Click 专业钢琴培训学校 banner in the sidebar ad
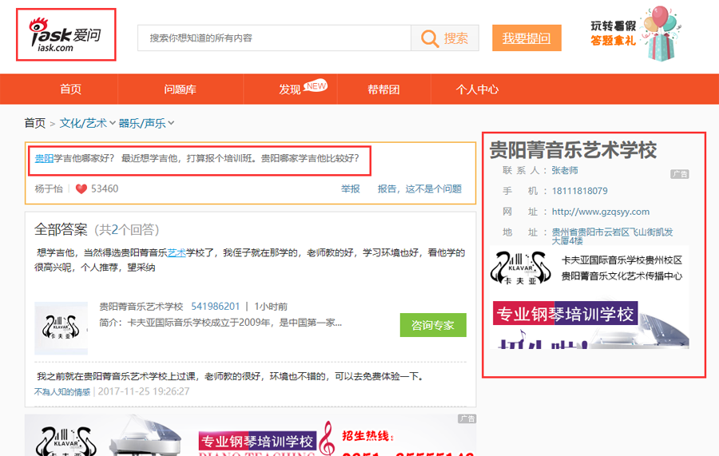Viewport: 719px width, 456px height. click(x=566, y=314)
